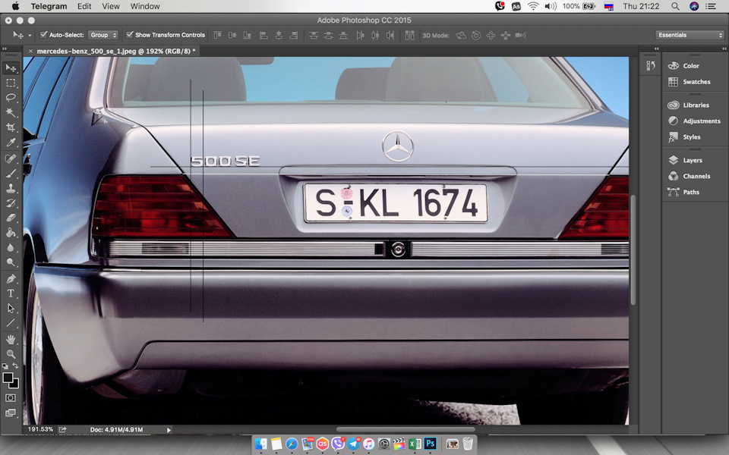Click the background color swatch

coord(15,384)
